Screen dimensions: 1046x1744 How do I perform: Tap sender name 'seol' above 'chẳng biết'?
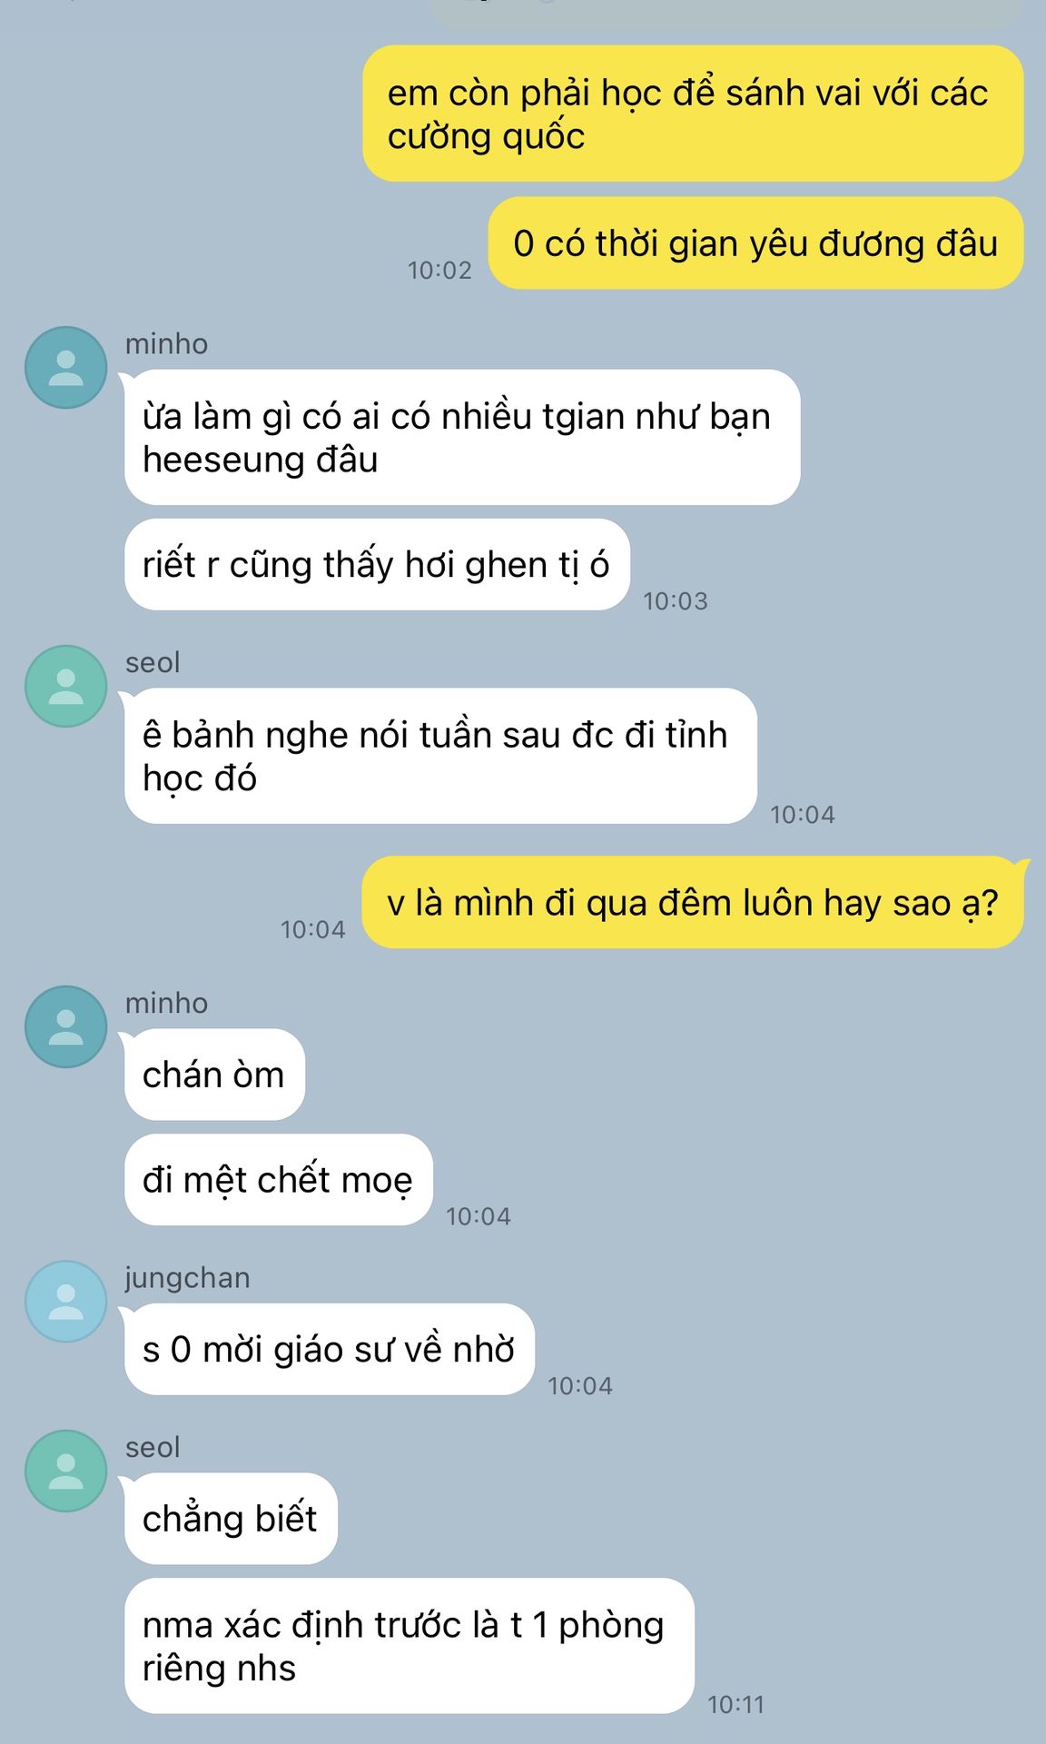(x=153, y=1447)
